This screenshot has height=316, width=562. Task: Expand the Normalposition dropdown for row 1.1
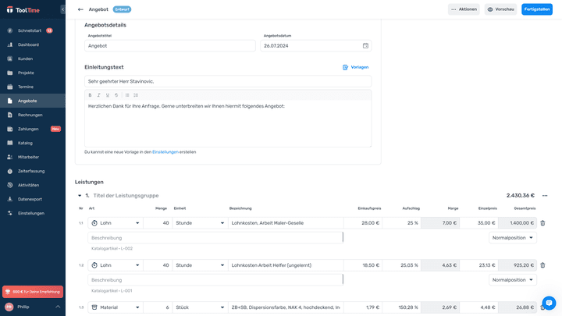pyautogui.click(x=513, y=237)
